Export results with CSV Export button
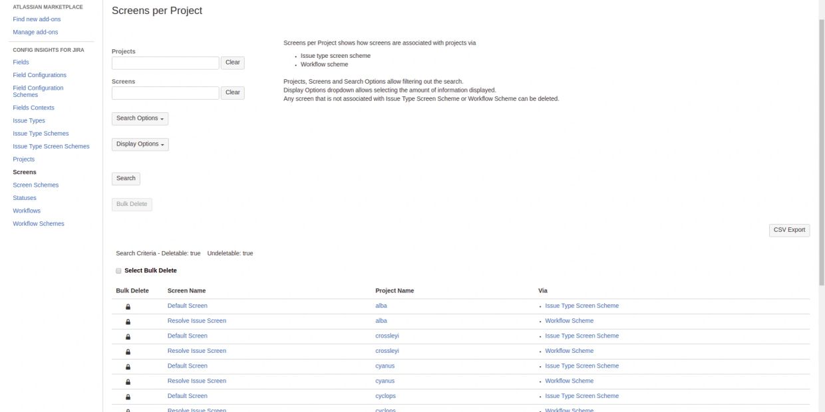Screen dimensions: 825x412 click(789, 230)
